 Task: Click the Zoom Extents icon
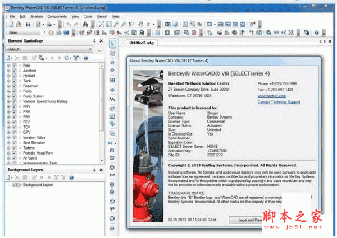(x=101, y=24)
